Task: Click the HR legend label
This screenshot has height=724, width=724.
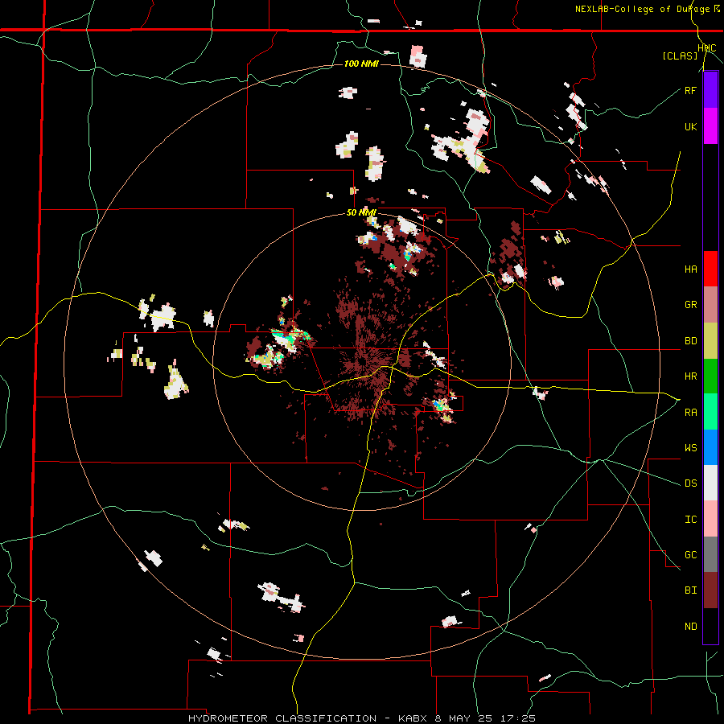Action: click(x=690, y=376)
